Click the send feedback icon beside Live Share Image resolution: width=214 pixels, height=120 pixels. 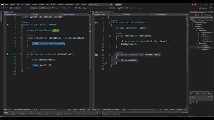tap(211, 8)
